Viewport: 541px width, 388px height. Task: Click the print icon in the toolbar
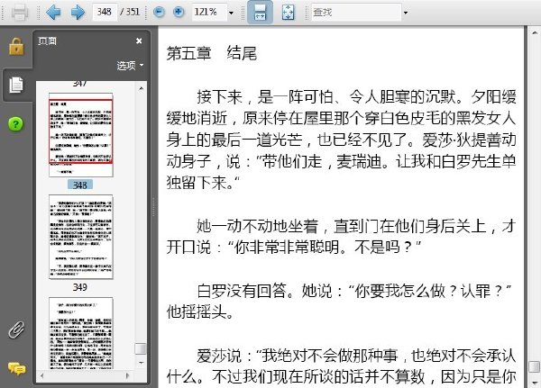19,12
